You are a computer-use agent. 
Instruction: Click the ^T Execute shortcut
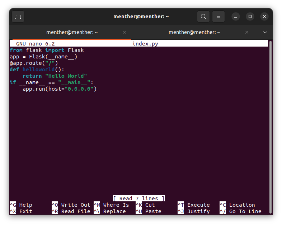click(x=194, y=205)
